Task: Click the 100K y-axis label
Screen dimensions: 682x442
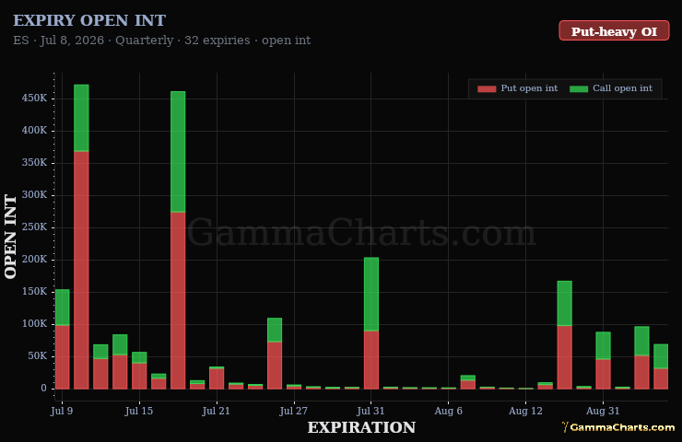Action: 34,324
